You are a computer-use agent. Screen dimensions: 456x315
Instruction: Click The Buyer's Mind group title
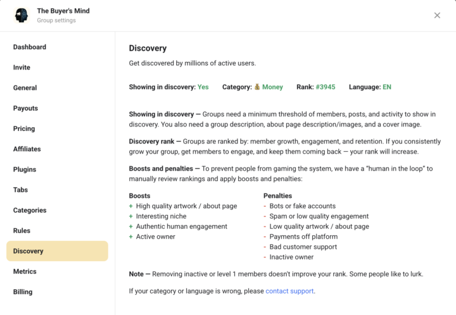[63, 11]
